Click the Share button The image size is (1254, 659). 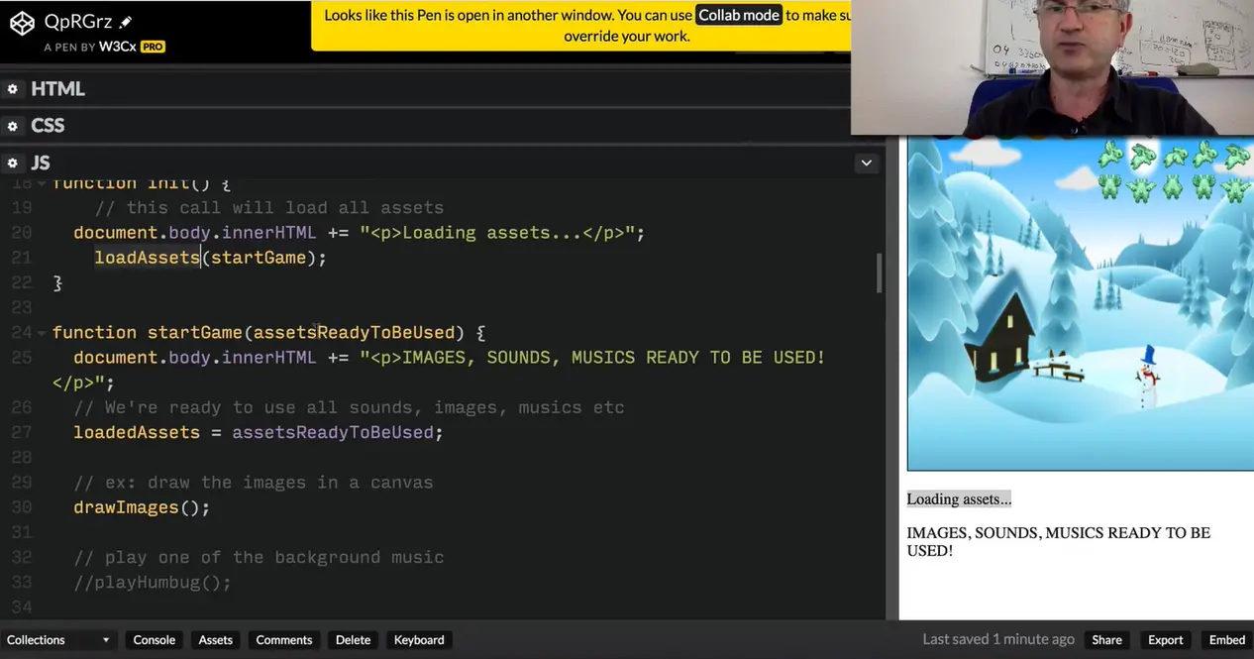pyautogui.click(x=1106, y=640)
